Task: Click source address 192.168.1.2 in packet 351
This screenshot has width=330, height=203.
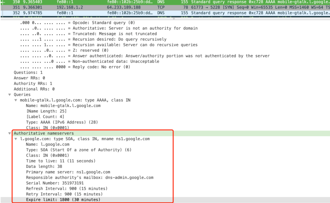Action: (70, 7)
